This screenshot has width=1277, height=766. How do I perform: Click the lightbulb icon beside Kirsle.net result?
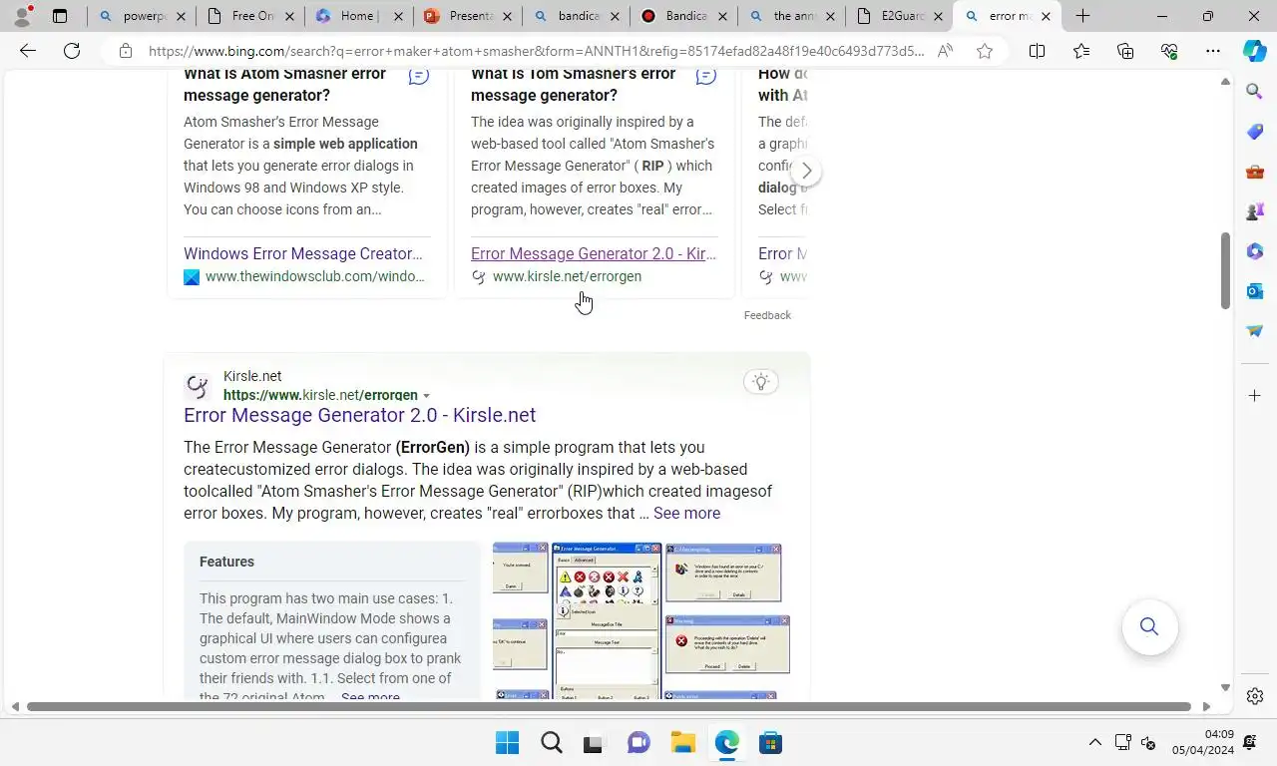click(x=761, y=382)
